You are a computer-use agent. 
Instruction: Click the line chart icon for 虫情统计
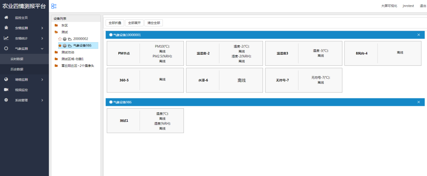(x=6, y=38)
